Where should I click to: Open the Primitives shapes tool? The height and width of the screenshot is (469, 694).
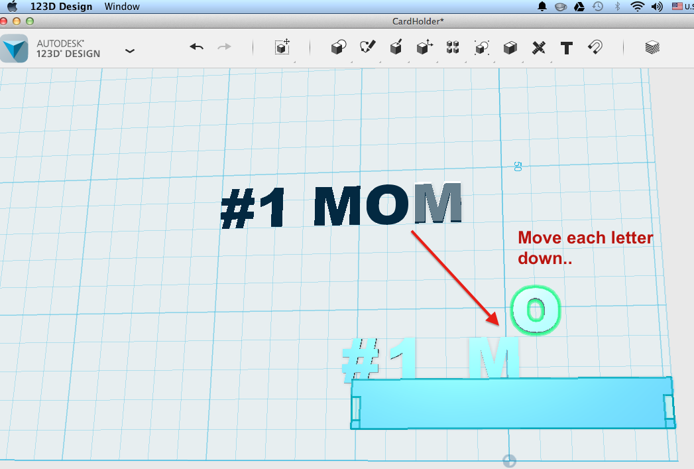click(x=339, y=47)
